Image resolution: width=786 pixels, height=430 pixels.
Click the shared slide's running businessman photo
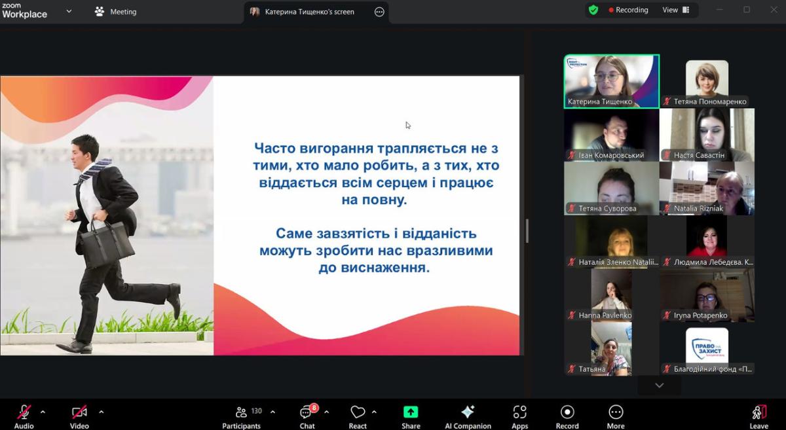coord(107,215)
